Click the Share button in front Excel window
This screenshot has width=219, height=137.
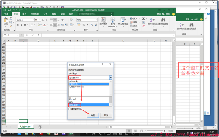pos(166,14)
